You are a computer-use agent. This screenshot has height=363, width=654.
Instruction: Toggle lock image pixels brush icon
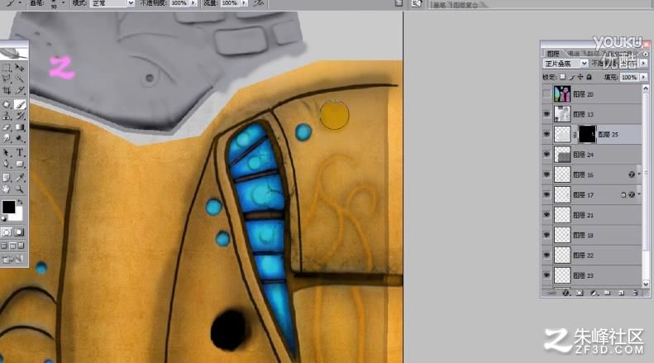tap(572, 77)
